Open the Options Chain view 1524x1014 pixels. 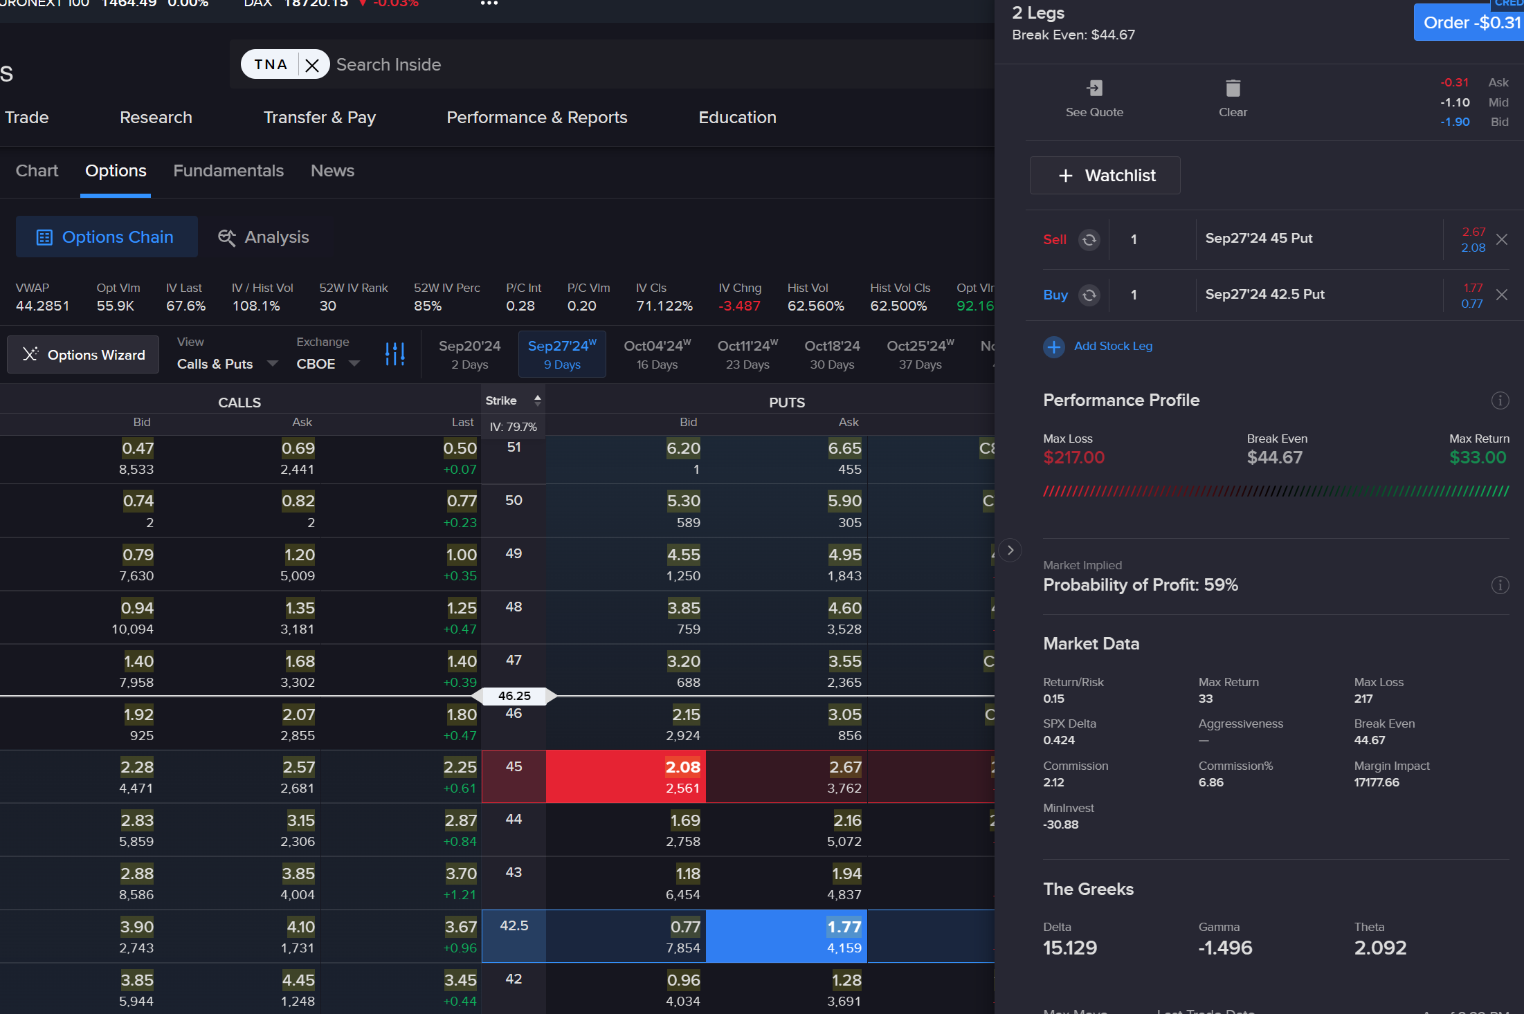[x=107, y=237]
